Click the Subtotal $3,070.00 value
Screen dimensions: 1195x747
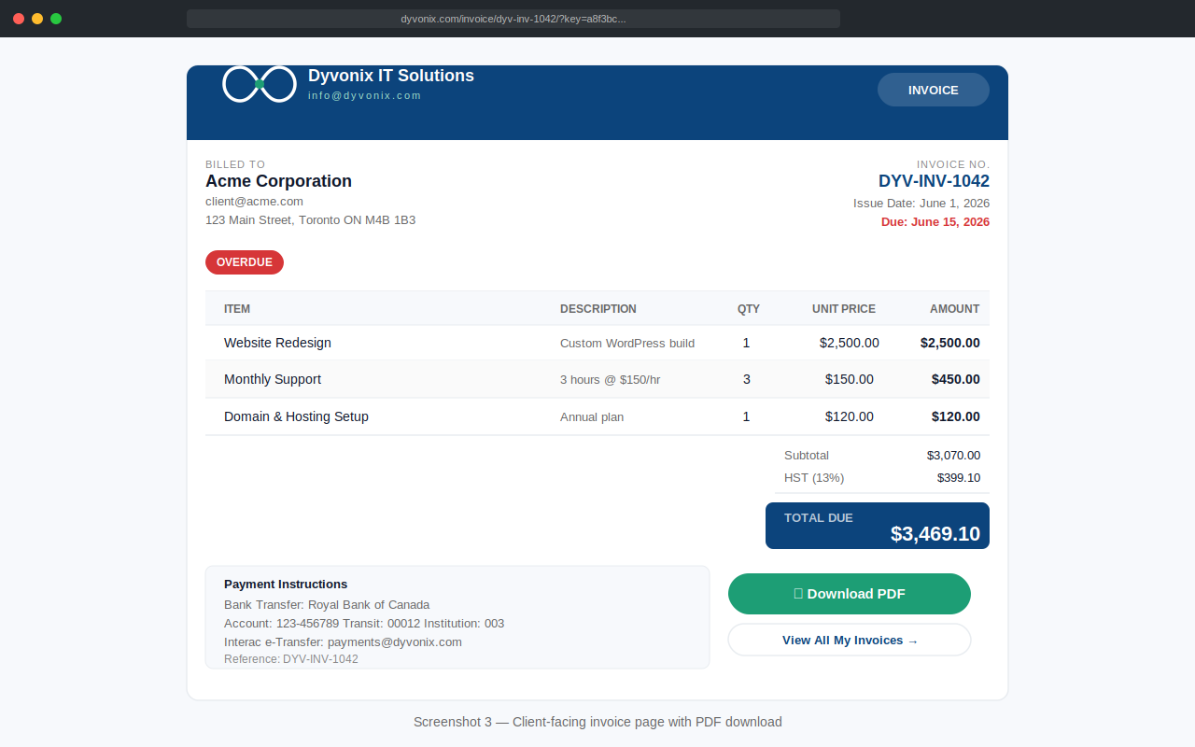(953, 456)
